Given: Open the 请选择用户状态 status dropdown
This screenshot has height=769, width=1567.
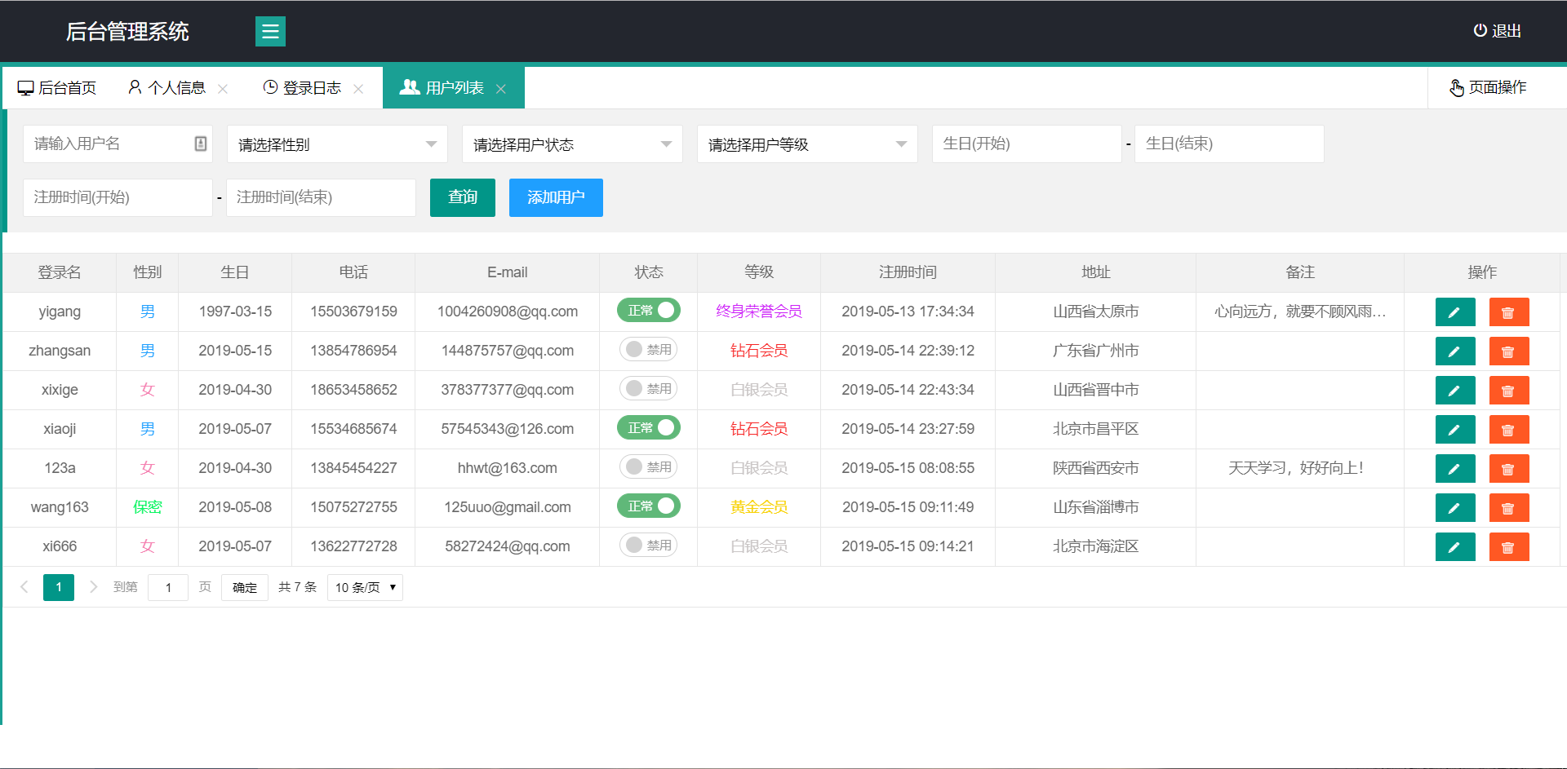Looking at the screenshot, I should (572, 144).
